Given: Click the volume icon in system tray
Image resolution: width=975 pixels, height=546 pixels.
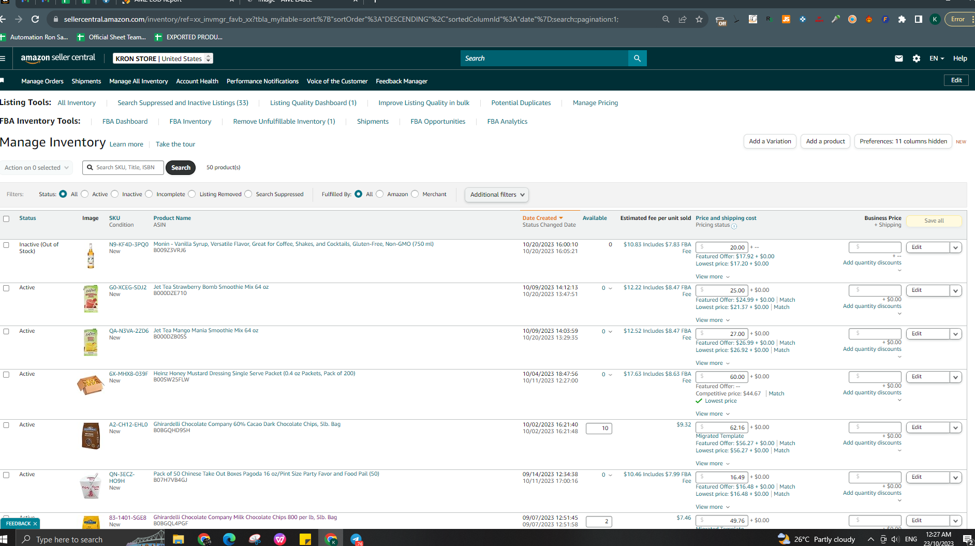Looking at the screenshot, I should (896, 539).
